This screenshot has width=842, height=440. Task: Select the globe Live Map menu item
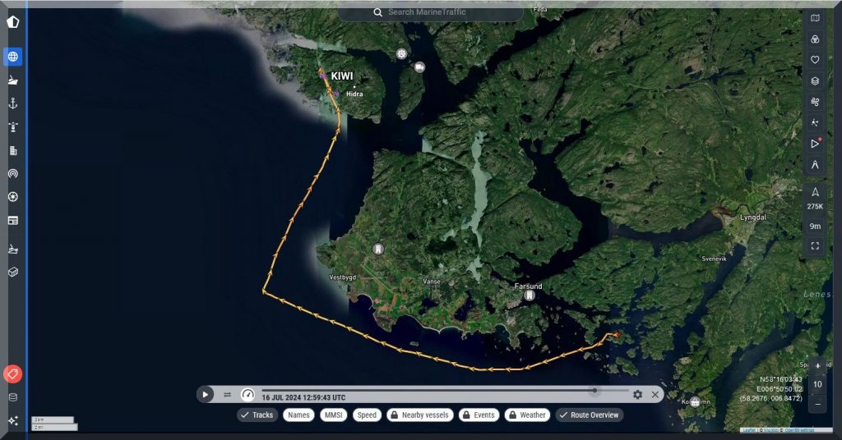click(x=12, y=57)
